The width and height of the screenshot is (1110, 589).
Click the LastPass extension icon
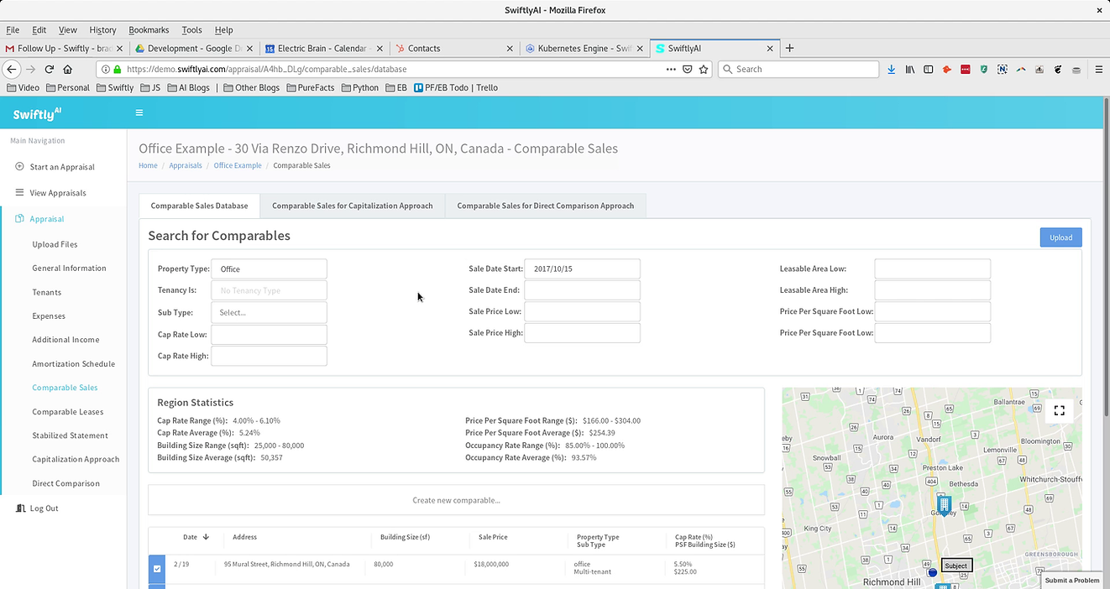[x=965, y=69]
